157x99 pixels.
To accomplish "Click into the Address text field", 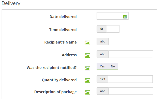I will click(131, 54).
